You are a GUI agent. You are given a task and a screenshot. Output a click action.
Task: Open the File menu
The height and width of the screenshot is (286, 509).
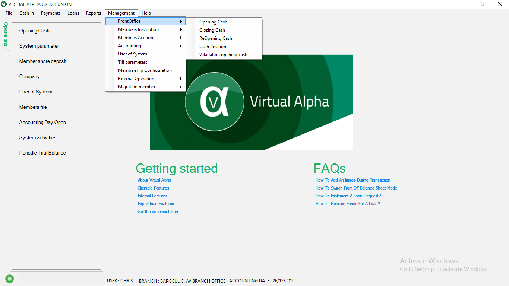9,13
